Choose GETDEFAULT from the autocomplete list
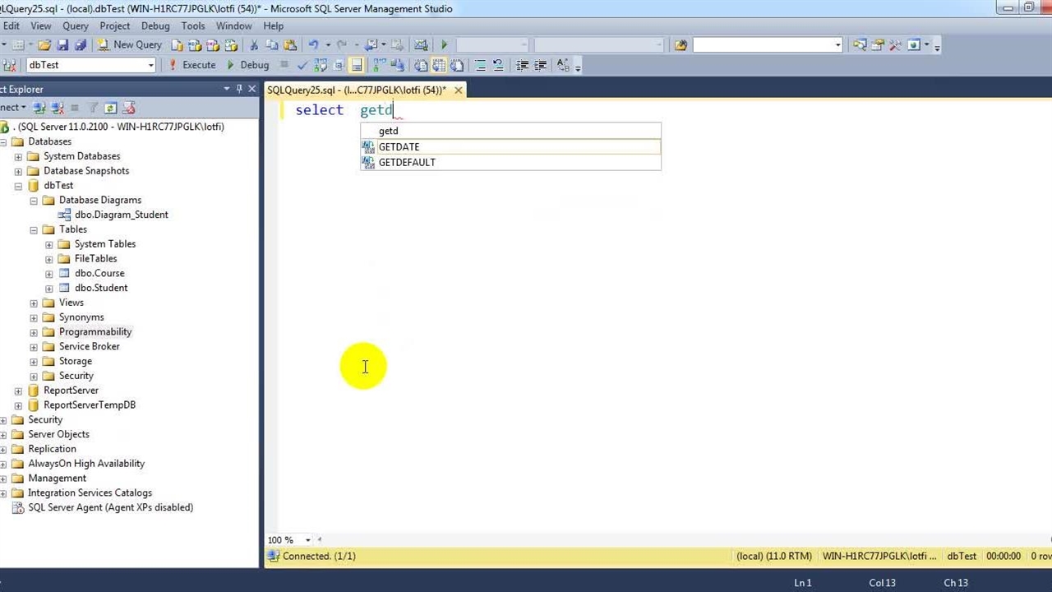1052x592 pixels. click(x=510, y=163)
